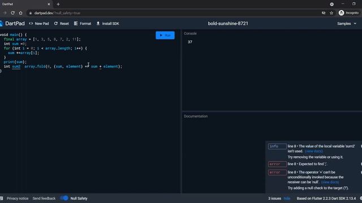
Task: Open a new browser tab
Action: pyautogui.click(x=58, y=4)
